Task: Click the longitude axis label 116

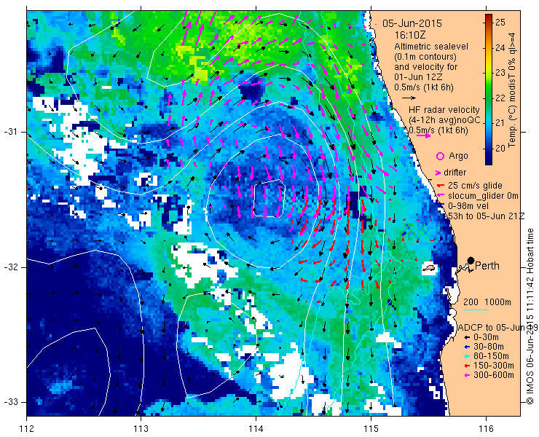Action: [486, 429]
